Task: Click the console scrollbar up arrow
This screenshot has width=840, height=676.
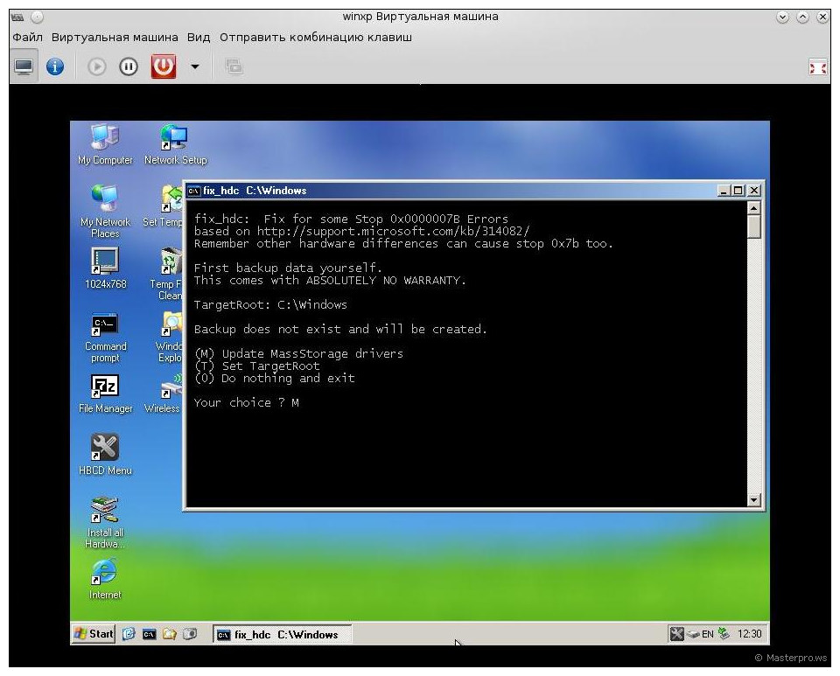Action: coord(753,208)
